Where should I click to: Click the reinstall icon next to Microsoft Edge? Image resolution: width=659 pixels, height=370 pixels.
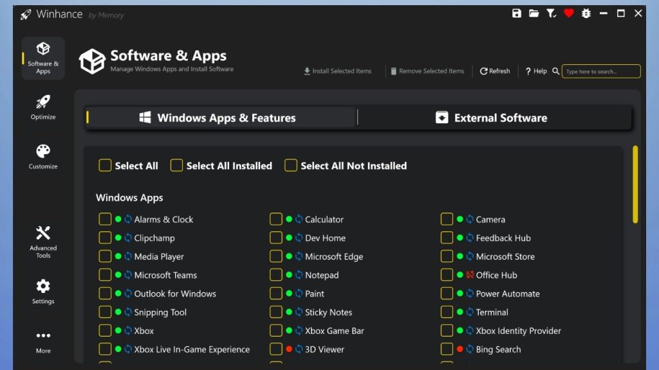point(299,256)
